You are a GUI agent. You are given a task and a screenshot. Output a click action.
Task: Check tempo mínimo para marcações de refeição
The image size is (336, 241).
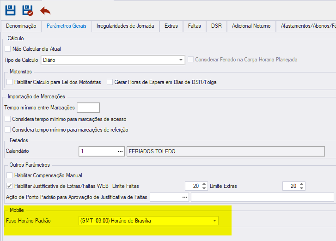pyautogui.click(x=8, y=129)
